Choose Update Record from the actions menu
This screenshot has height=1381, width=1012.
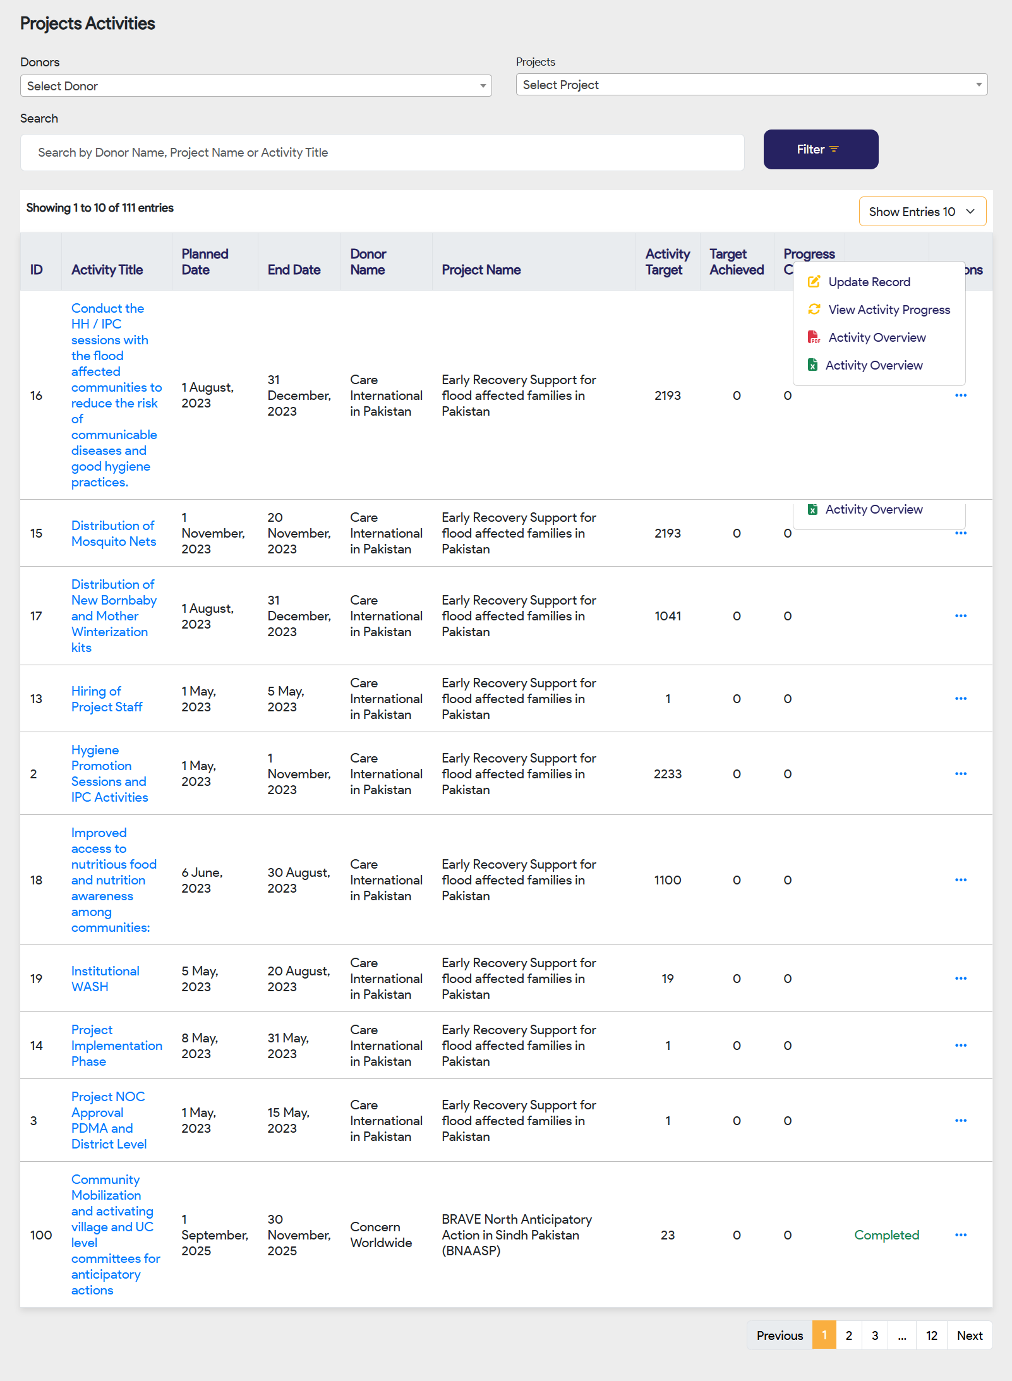(x=869, y=282)
